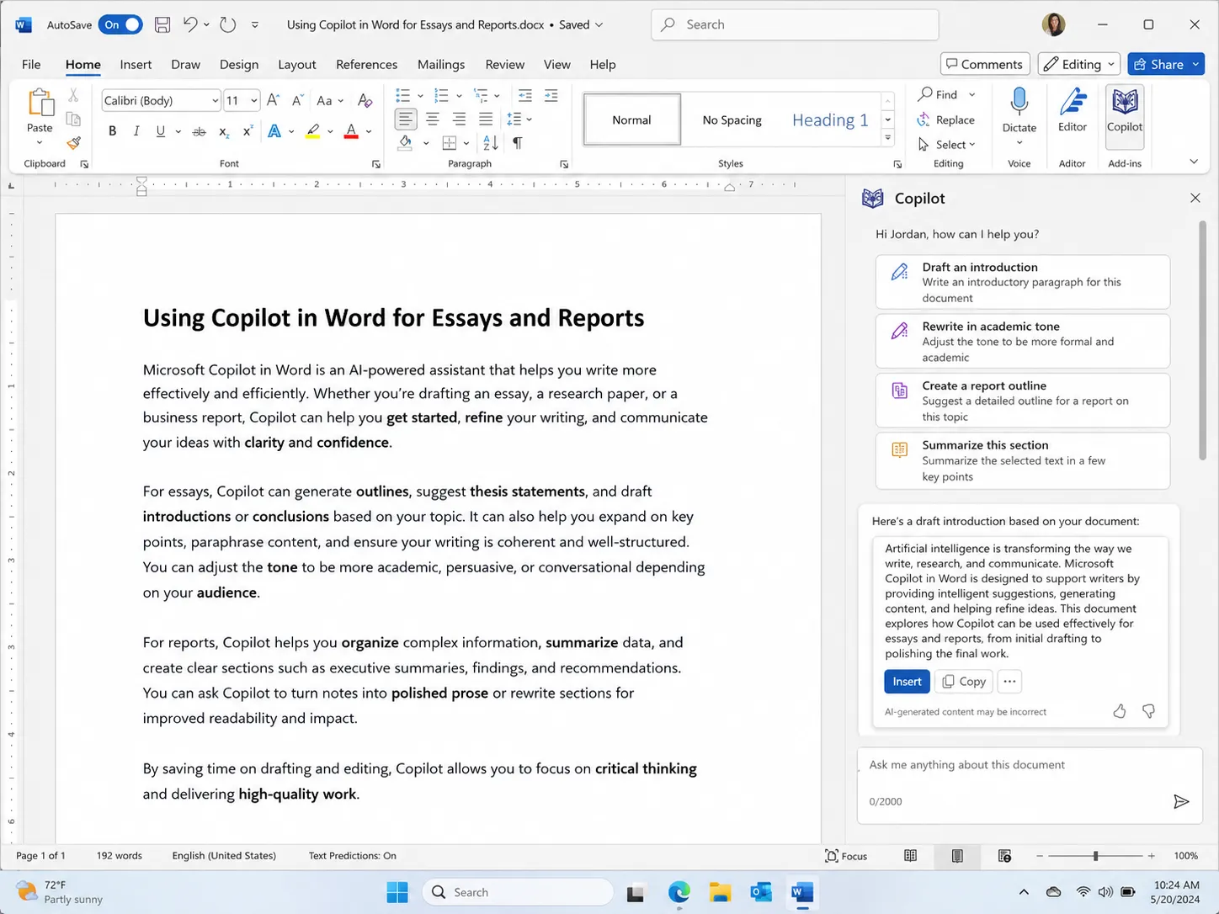
Task: Sort the selected text alphabetically
Action: (491, 143)
